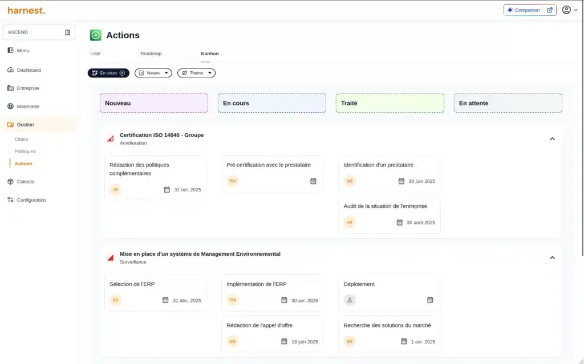584x364 pixels.
Task: Click calendar icon for 28 juin 2025
Action: point(284,341)
